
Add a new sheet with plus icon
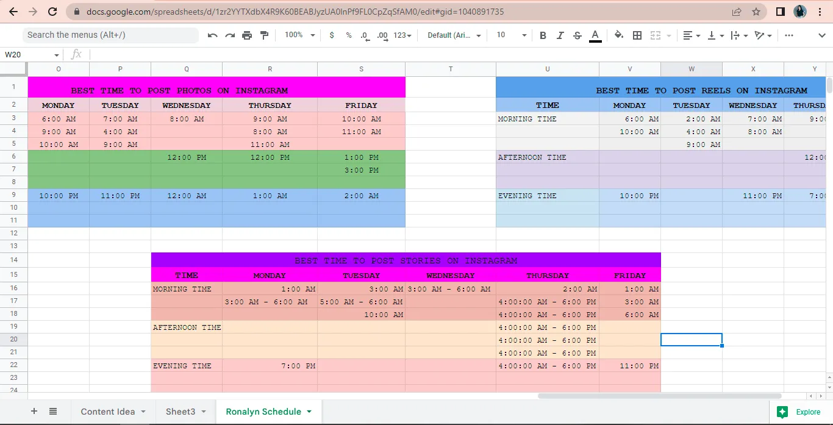tap(34, 412)
